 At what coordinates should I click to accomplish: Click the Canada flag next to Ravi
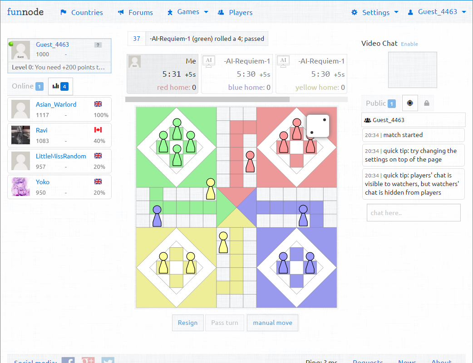pos(98,130)
